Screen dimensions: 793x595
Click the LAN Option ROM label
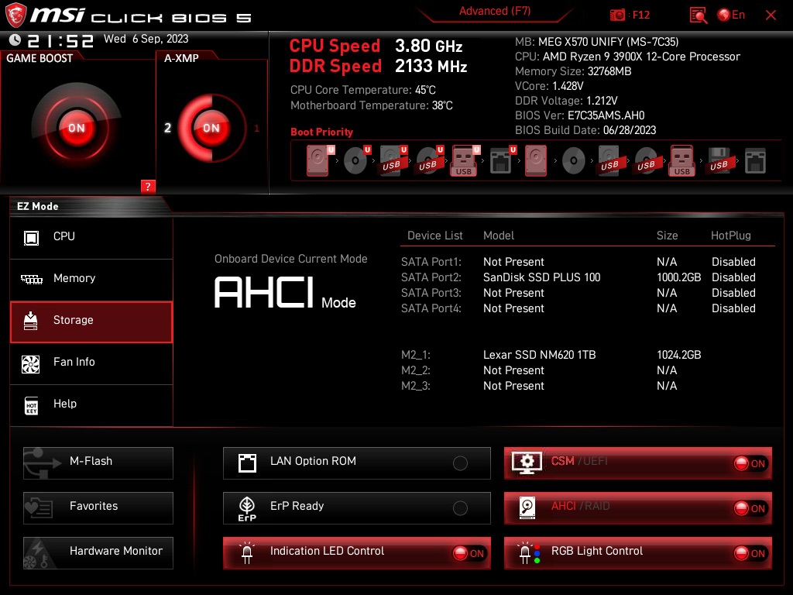click(x=313, y=461)
